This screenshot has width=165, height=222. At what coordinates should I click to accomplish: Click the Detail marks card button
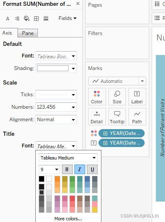(97, 117)
